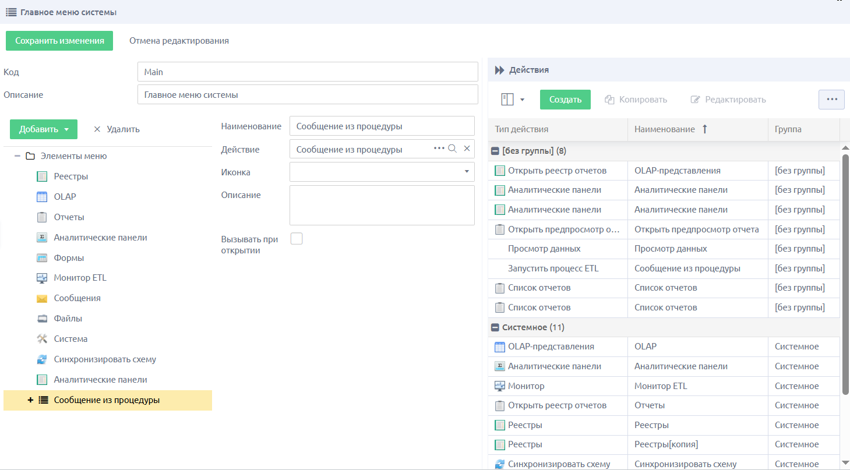Enable the Вызывать при открытии checkbox

297,239
